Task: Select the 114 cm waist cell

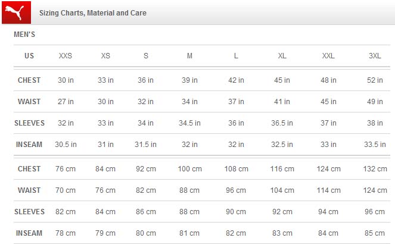Action: (328, 190)
